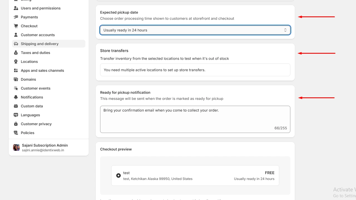Click the Expected pickup date heading
Screen dimensions: 356x200
click(x=119, y=12)
